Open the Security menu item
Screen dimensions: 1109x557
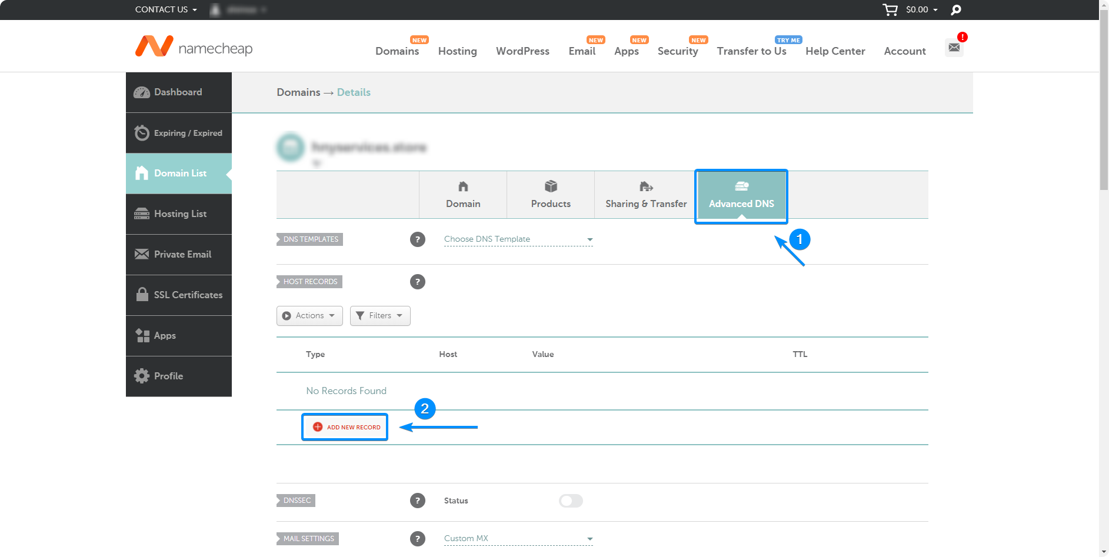click(x=678, y=51)
